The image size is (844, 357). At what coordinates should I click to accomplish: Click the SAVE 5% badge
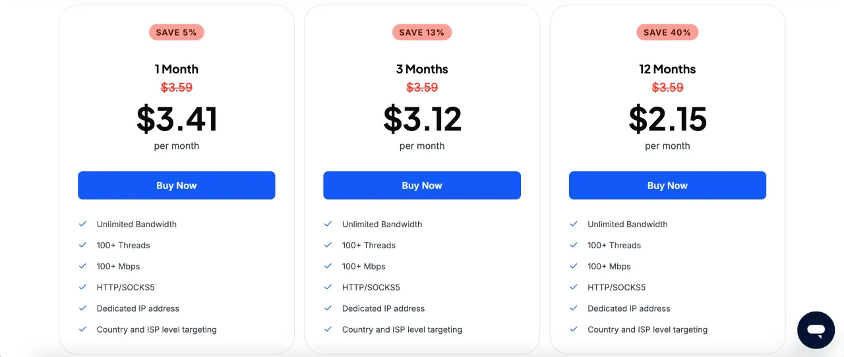click(x=177, y=32)
